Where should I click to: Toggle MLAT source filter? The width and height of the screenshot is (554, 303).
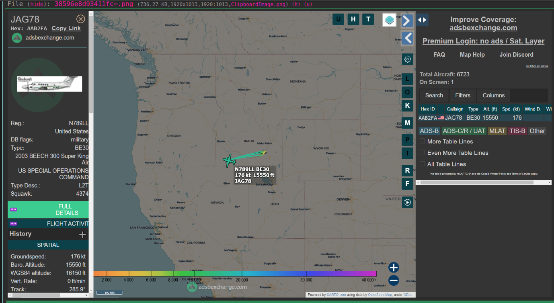[497, 131]
